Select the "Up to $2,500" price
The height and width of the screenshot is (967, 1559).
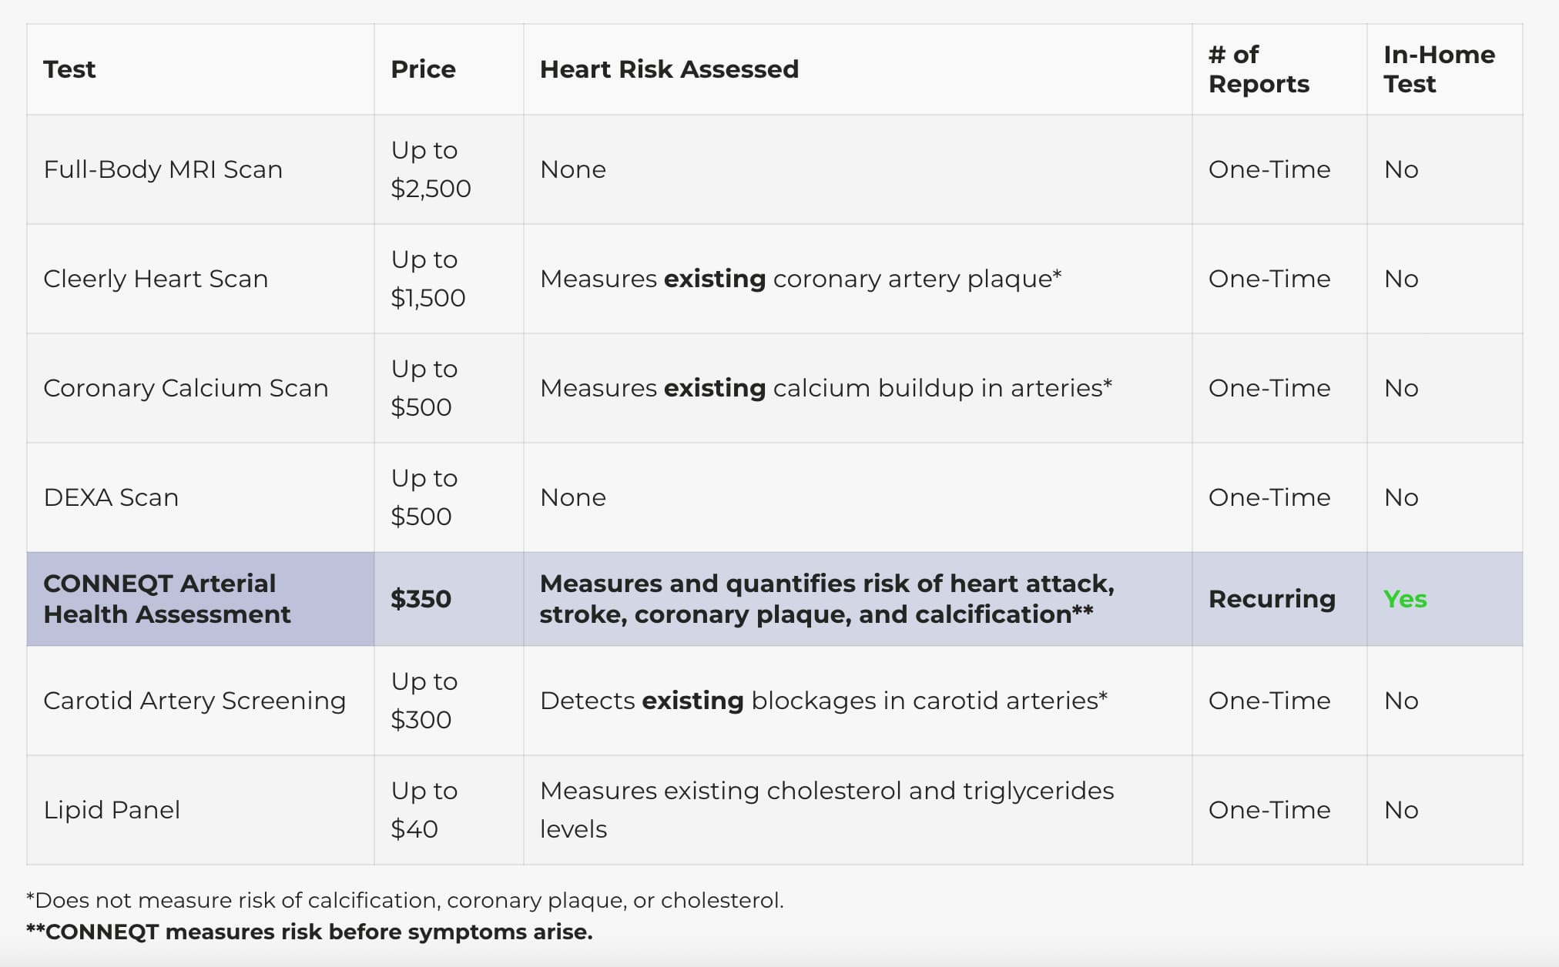click(x=430, y=169)
